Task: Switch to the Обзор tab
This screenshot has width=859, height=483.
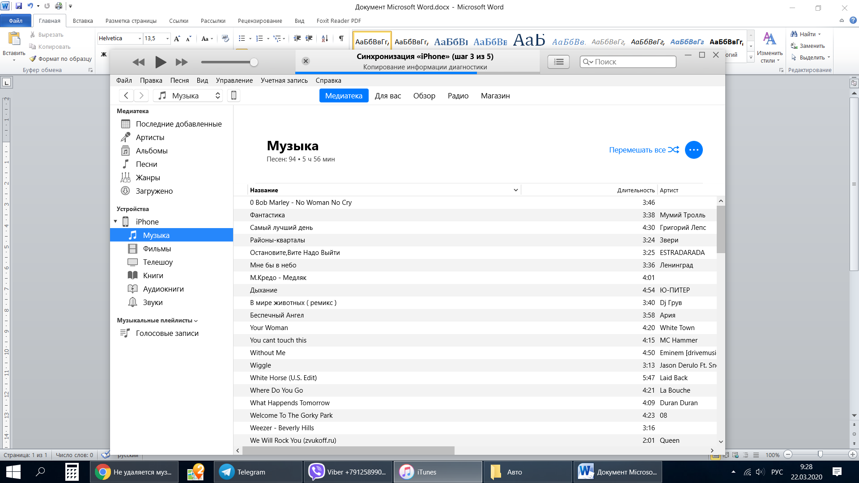Action: click(x=424, y=96)
